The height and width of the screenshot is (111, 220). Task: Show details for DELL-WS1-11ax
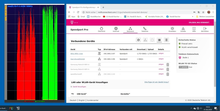[161, 54]
